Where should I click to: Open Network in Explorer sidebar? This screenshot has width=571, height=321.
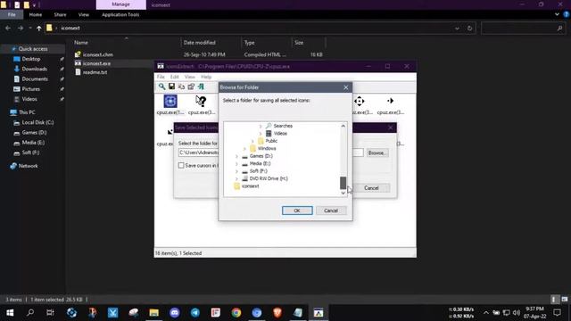28,166
